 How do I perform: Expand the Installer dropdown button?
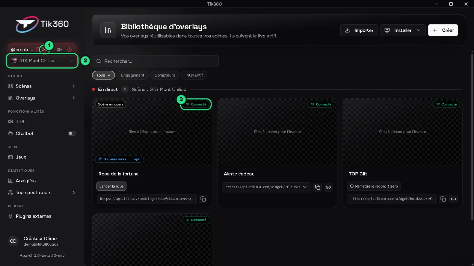point(403,30)
